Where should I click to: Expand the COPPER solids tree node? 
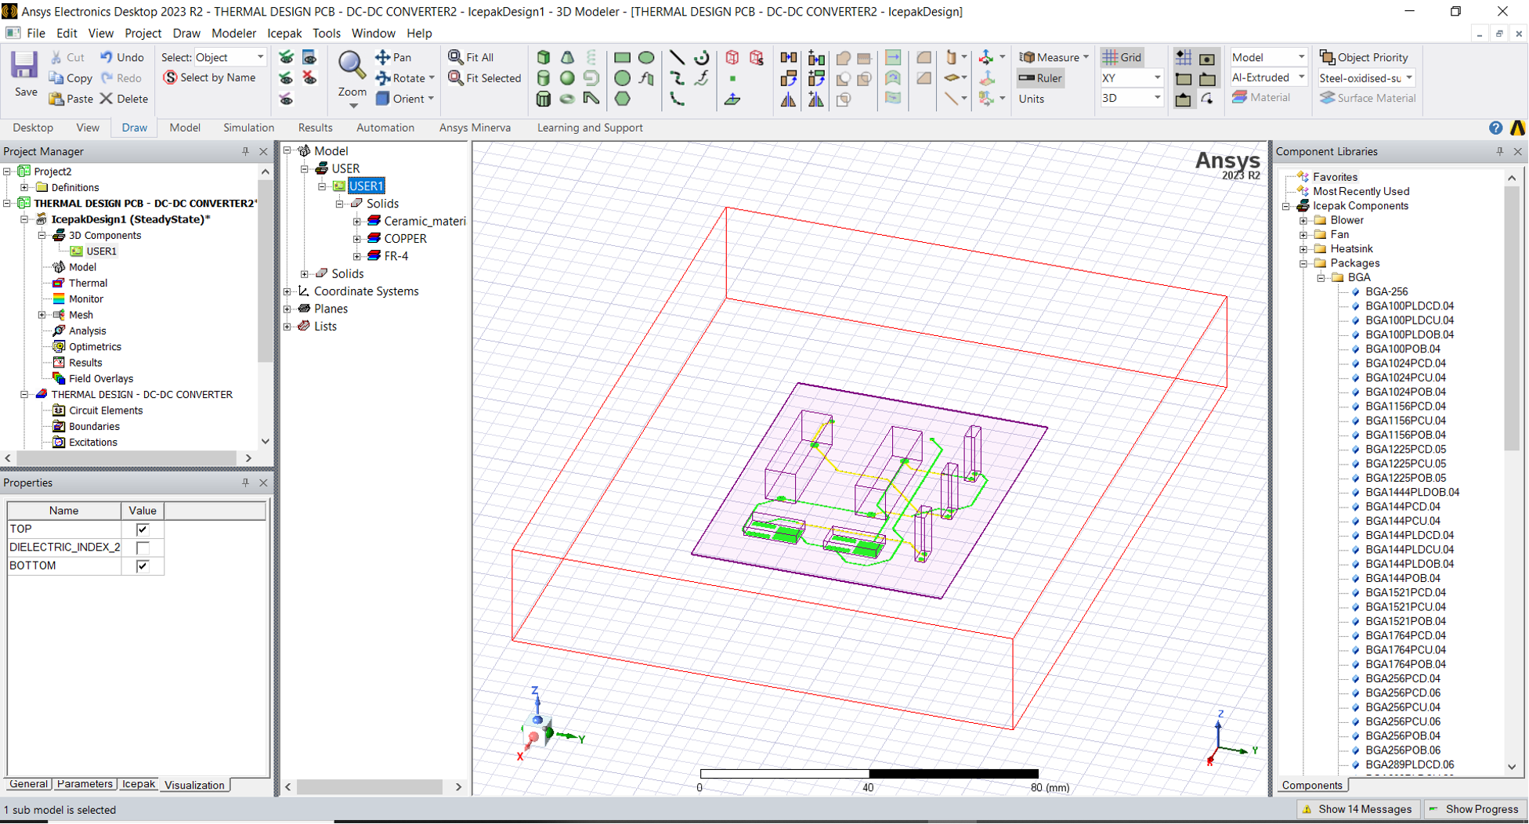click(357, 239)
